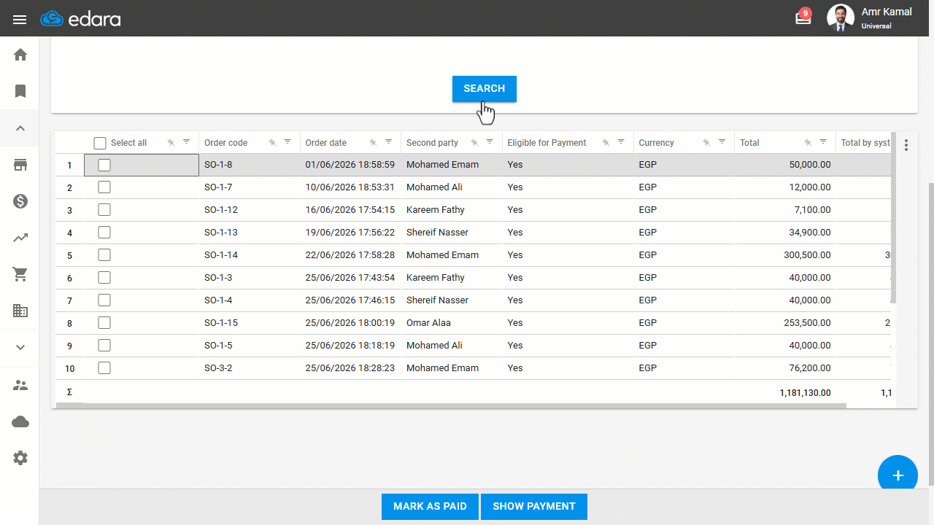Expand the sidebar section down chevron
Image resolution: width=934 pixels, height=525 pixels.
pos(20,348)
